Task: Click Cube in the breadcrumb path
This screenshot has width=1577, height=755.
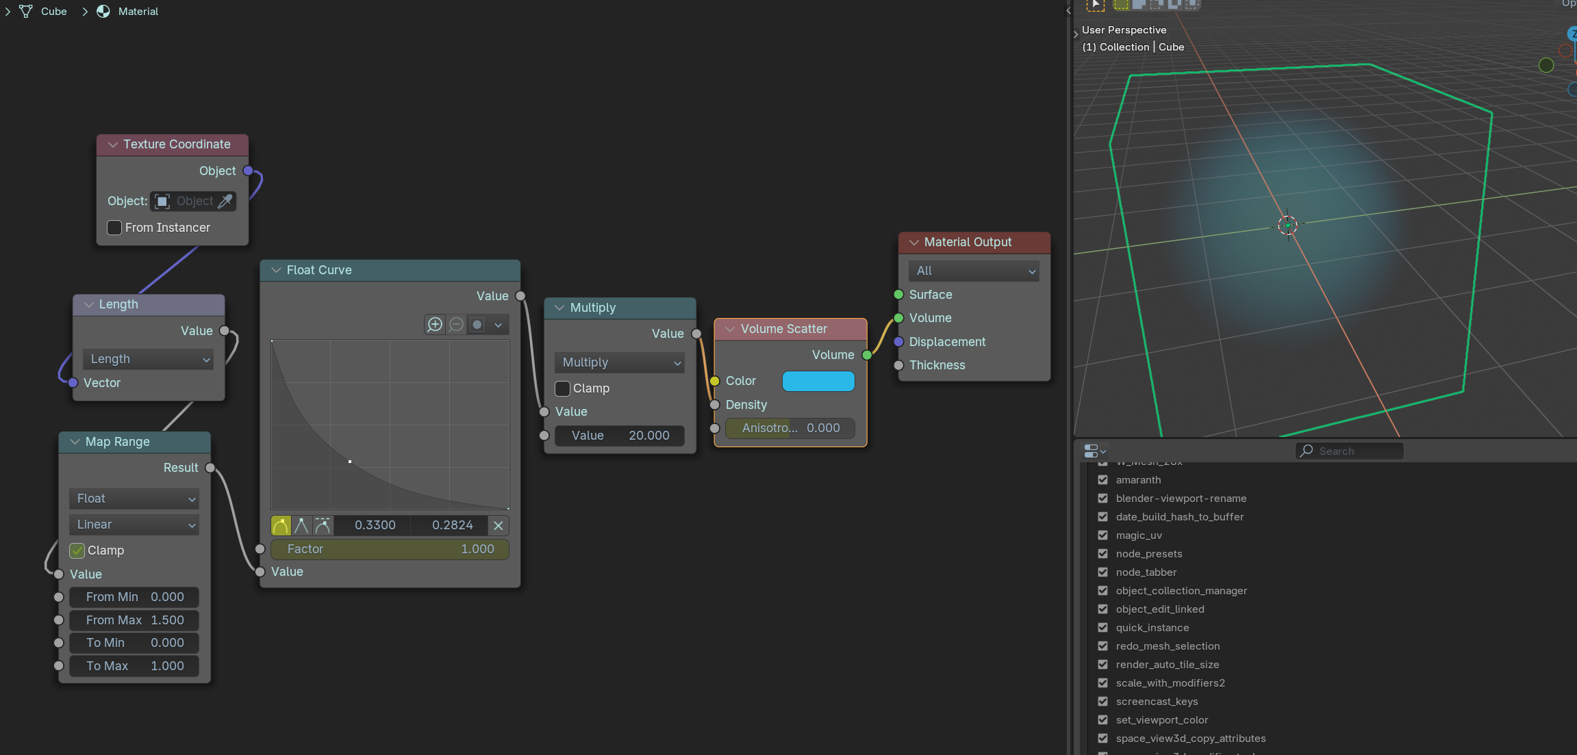Action: pos(53,12)
